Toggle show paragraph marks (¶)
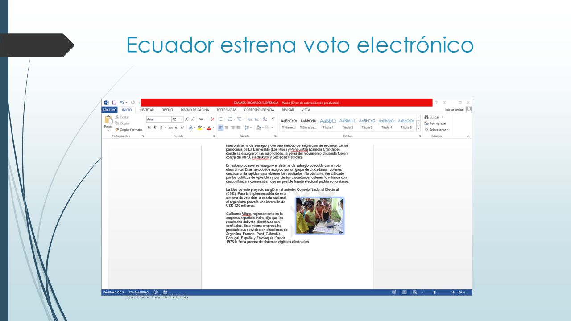 click(x=273, y=119)
